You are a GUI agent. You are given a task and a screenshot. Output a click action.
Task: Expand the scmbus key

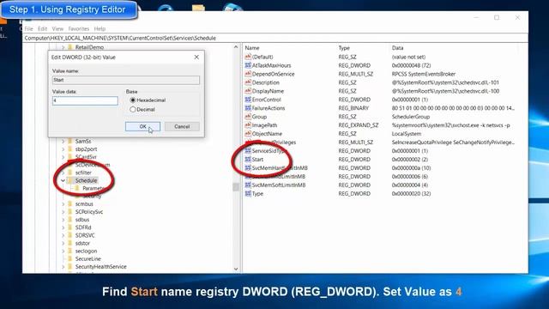pos(63,204)
